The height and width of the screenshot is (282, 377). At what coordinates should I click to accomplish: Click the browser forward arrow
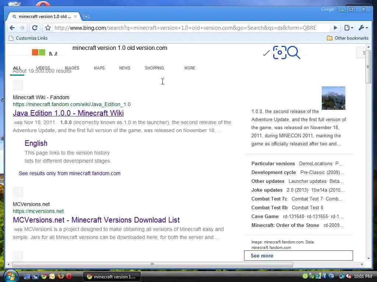22,28
